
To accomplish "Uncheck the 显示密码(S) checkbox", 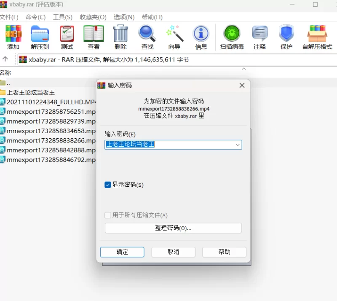I will pos(108,185).
